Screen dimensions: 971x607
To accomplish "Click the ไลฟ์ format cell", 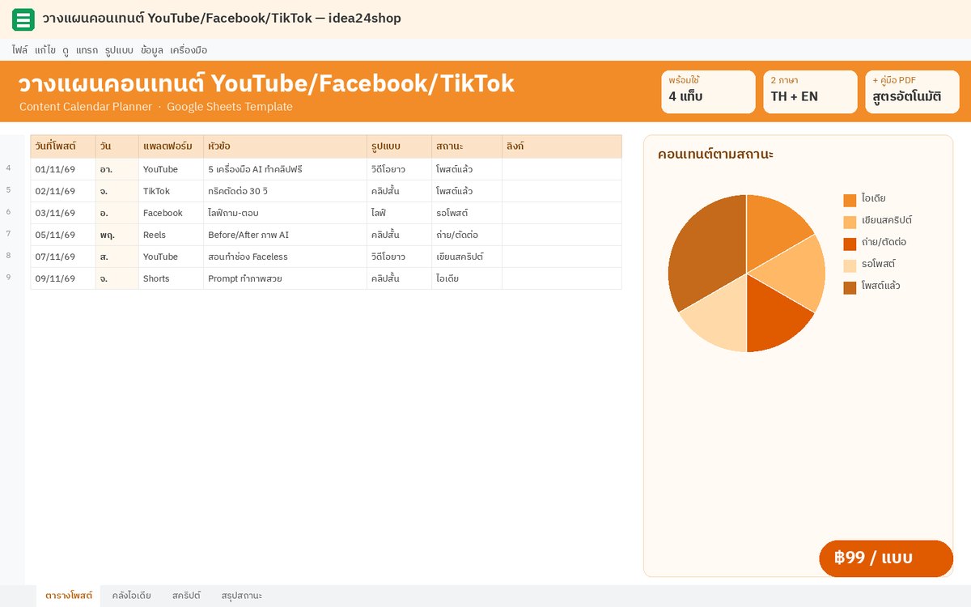I will pos(399,213).
